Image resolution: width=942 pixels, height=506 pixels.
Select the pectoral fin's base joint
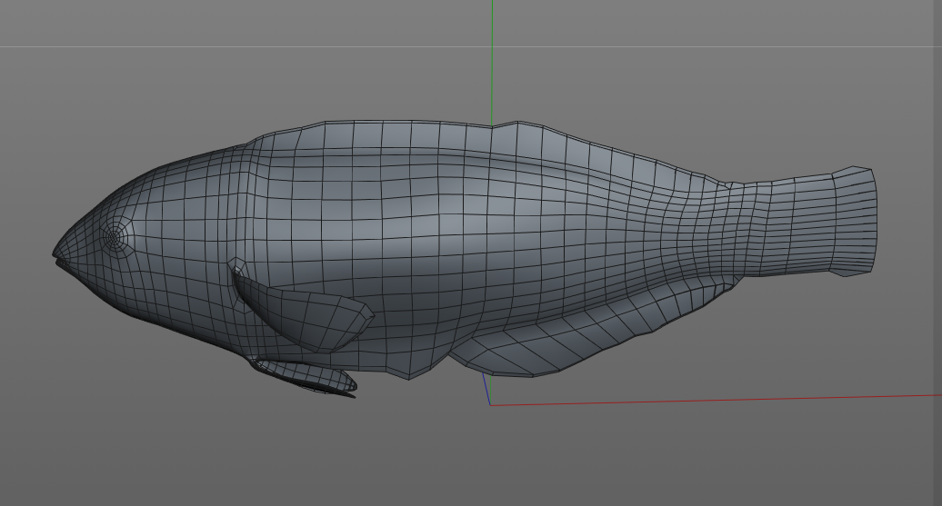237,269
